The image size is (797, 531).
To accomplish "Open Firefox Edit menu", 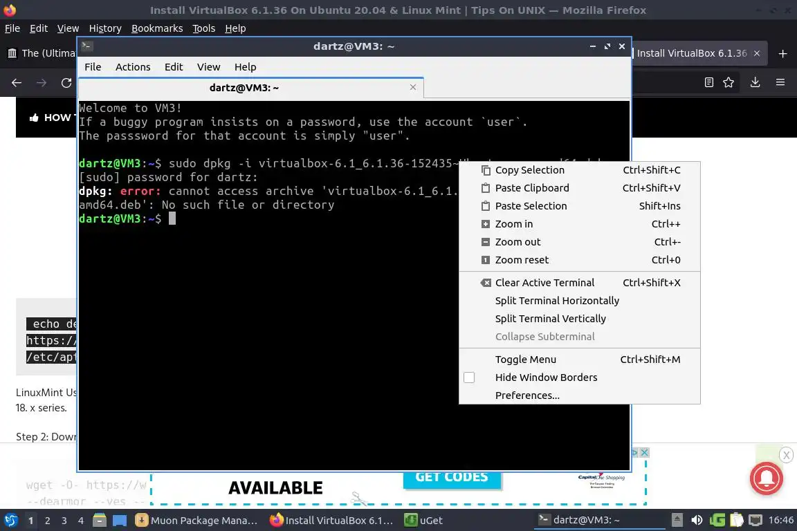I will pyautogui.click(x=39, y=28).
